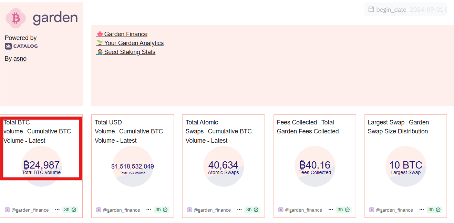Click the Total Atomic Swaps card title
The height and width of the screenshot is (223, 454).
pos(219,131)
